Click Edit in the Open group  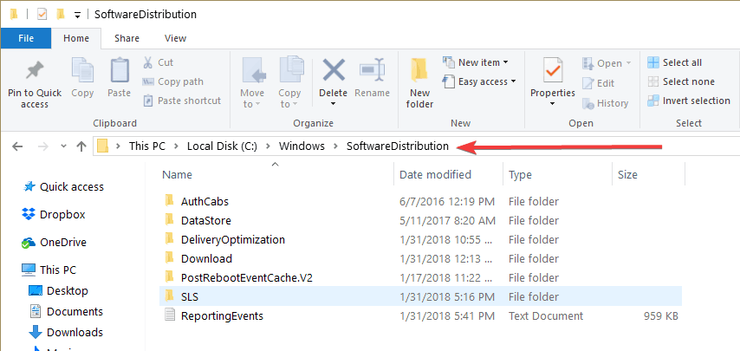click(598, 83)
